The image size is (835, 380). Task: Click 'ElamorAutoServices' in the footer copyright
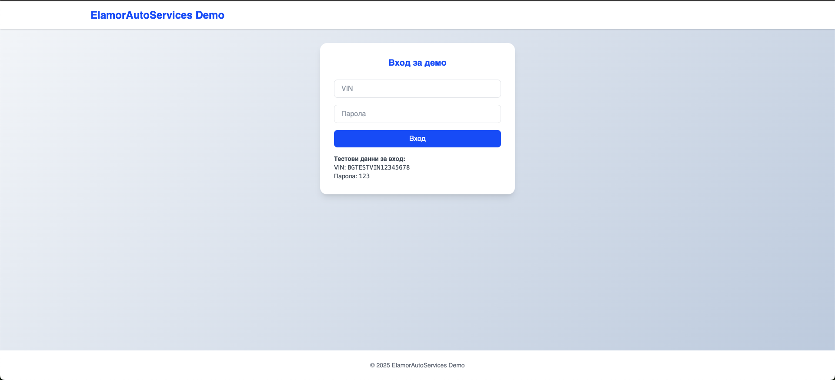[419, 365]
